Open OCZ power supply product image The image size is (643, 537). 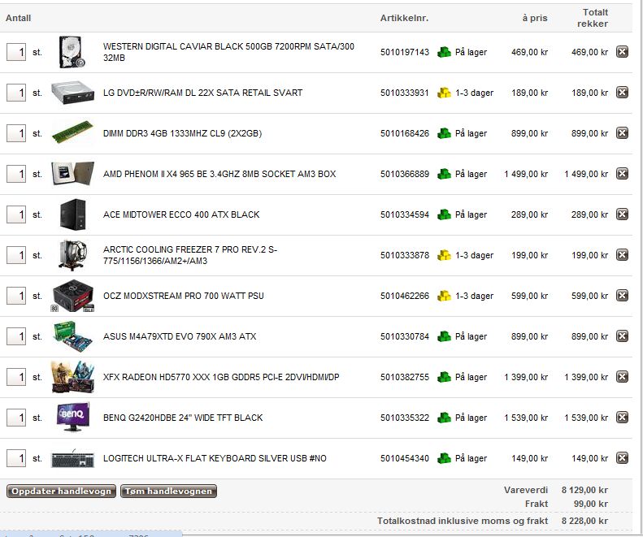coord(72,296)
